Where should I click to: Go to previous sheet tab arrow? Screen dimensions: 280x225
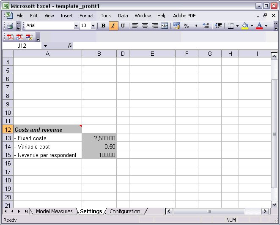point(12,211)
